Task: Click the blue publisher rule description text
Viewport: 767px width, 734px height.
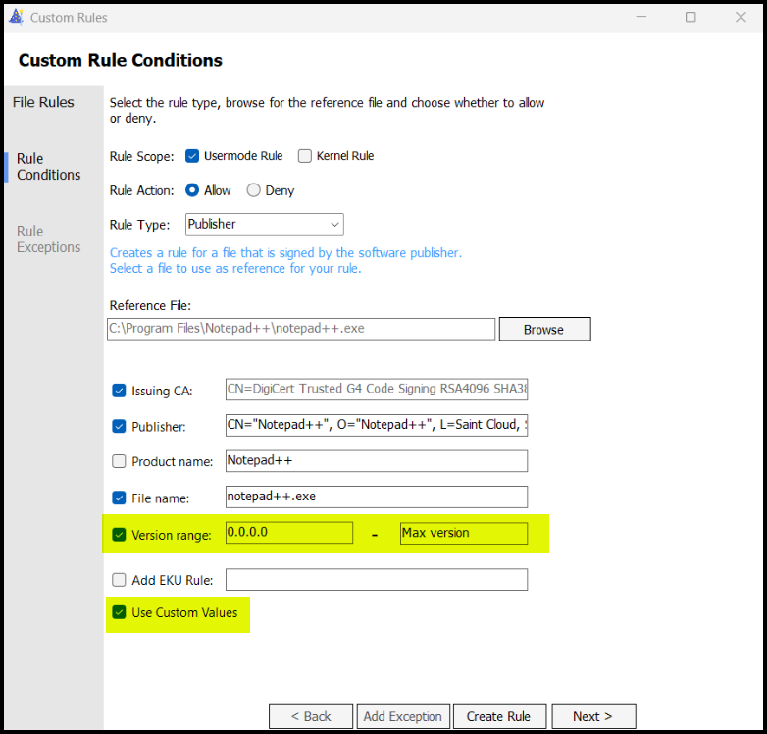Action: coord(285,260)
